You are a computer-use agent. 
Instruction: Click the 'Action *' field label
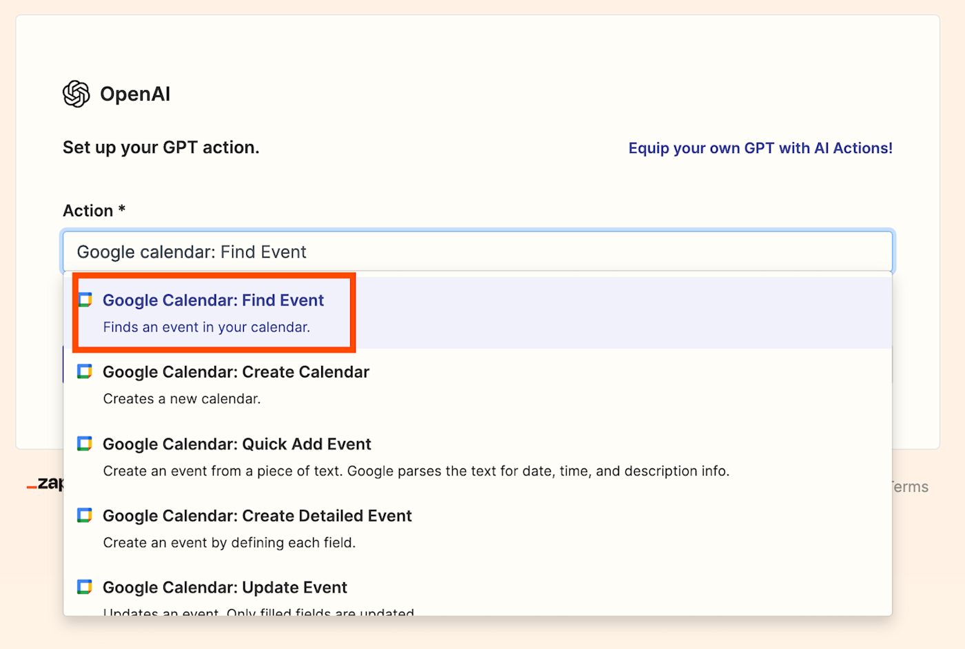[x=94, y=211]
